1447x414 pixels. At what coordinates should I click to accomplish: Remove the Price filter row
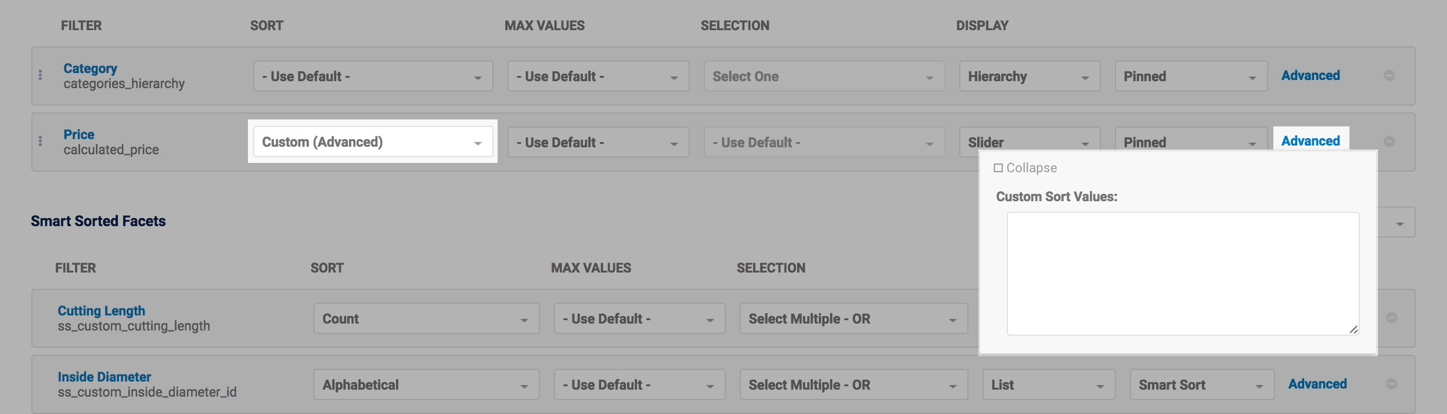click(1389, 141)
